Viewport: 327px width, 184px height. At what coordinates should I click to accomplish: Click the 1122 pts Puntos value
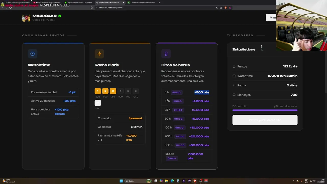point(290,66)
